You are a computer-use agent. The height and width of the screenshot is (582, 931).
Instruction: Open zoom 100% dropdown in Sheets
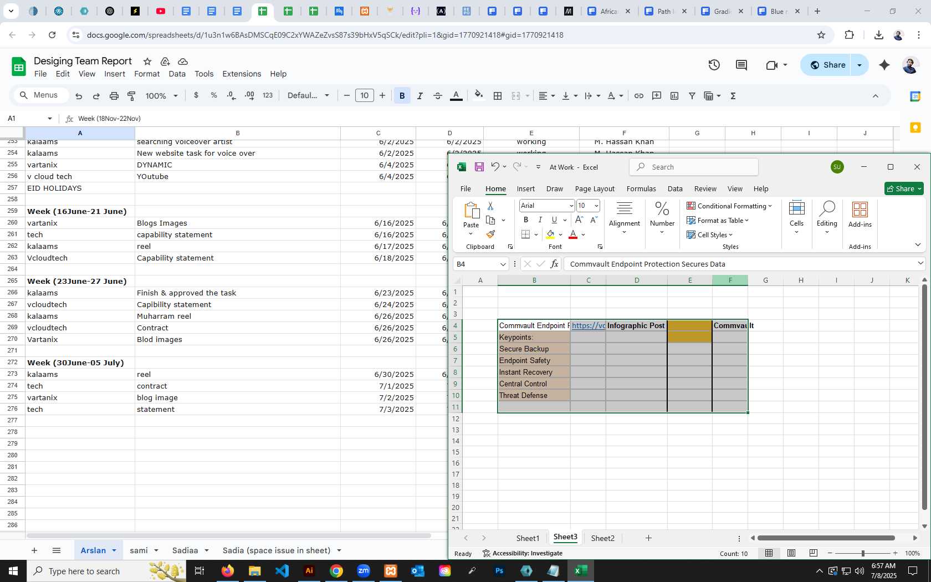coord(161,96)
